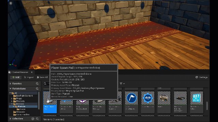The image size is (218, 122).
Task: Click the sources tree vertical scrollbar
Action: (x=39, y=100)
